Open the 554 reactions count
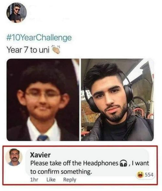 pos(149,175)
